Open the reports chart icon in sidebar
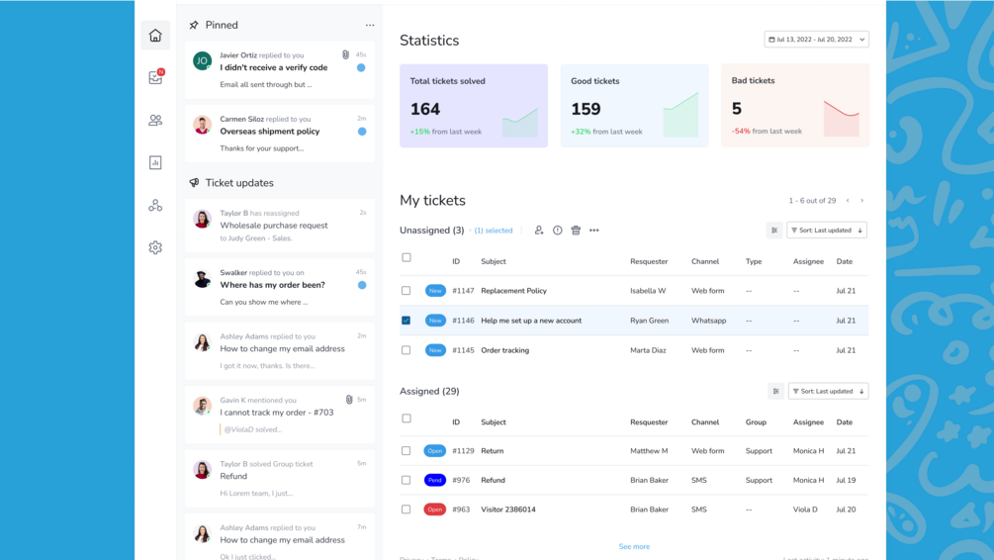 tap(155, 162)
